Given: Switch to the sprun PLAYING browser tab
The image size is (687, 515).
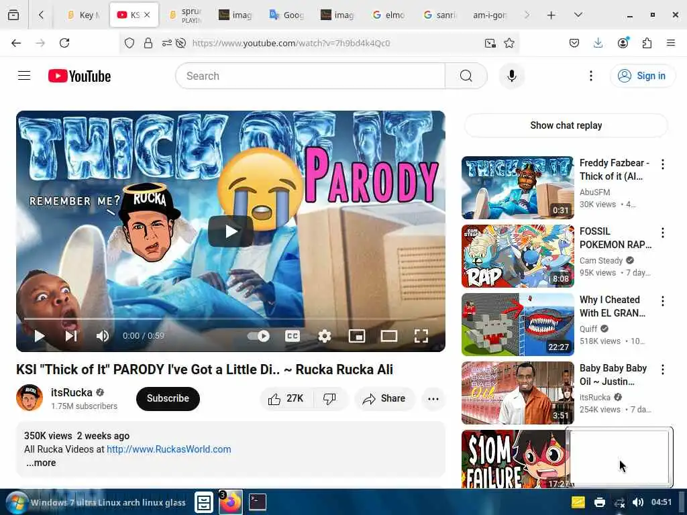Looking at the screenshot, I should click(x=185, y=15).
